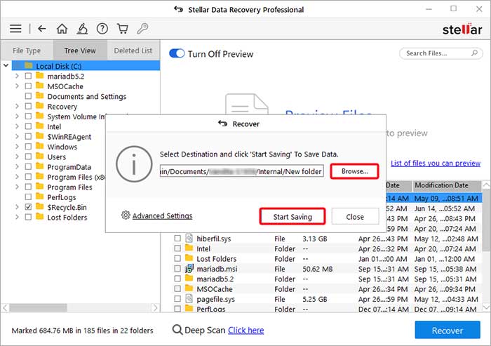The height and width of the screenshot is (346, 491).
Task: Select the Program Files tree item
Action: (70, 187)
